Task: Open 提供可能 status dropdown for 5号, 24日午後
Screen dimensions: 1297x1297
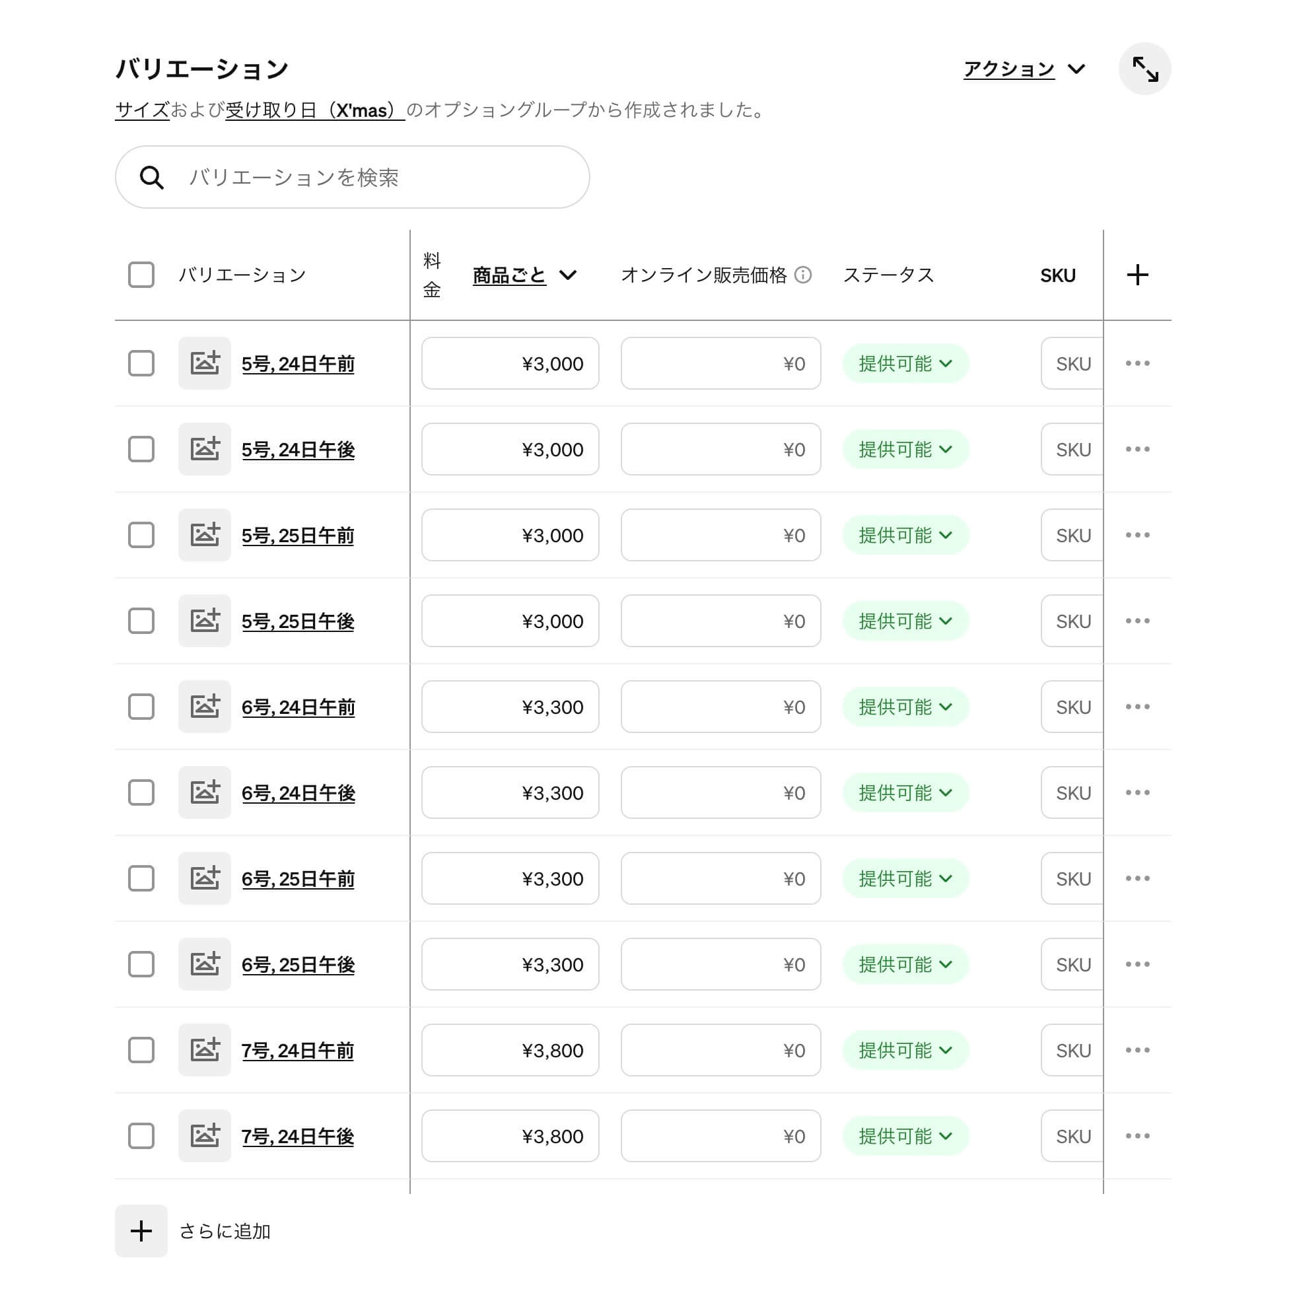Action: [x=905, y=449]
